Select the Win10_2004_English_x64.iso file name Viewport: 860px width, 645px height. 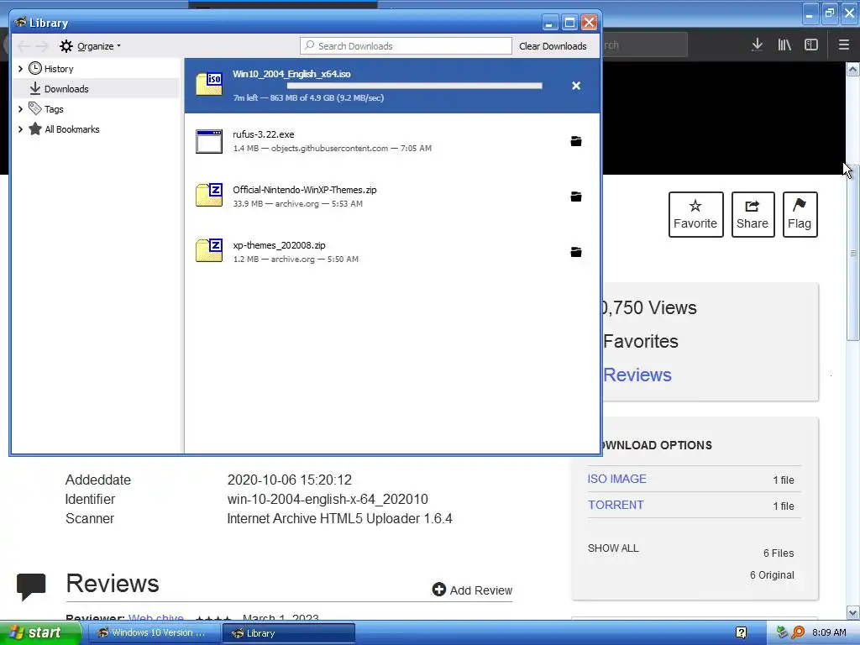coord(291,74)
